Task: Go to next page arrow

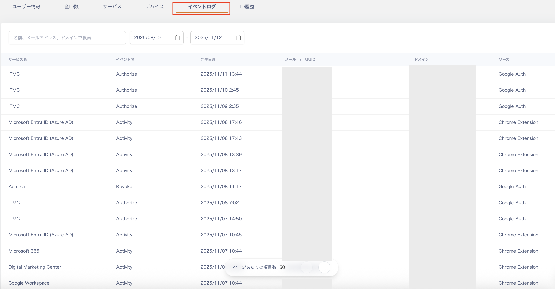Action: 324,267
